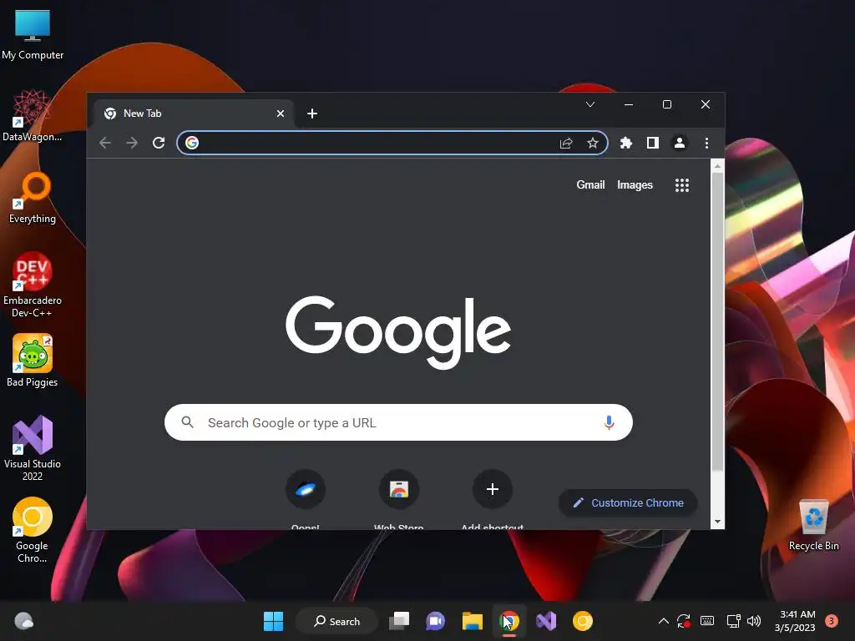The image size is (855, 641).
Task: Open the Google apps grid
Action: (681, 185)
